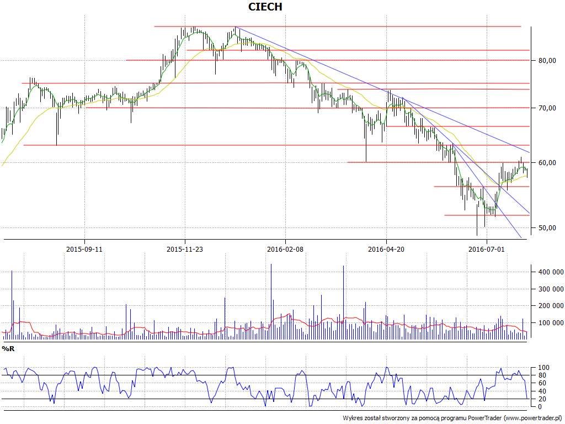Select the 300 000 volume axis label
The image size is (565, 424).
pyautogui.click(x=551, y=289)
